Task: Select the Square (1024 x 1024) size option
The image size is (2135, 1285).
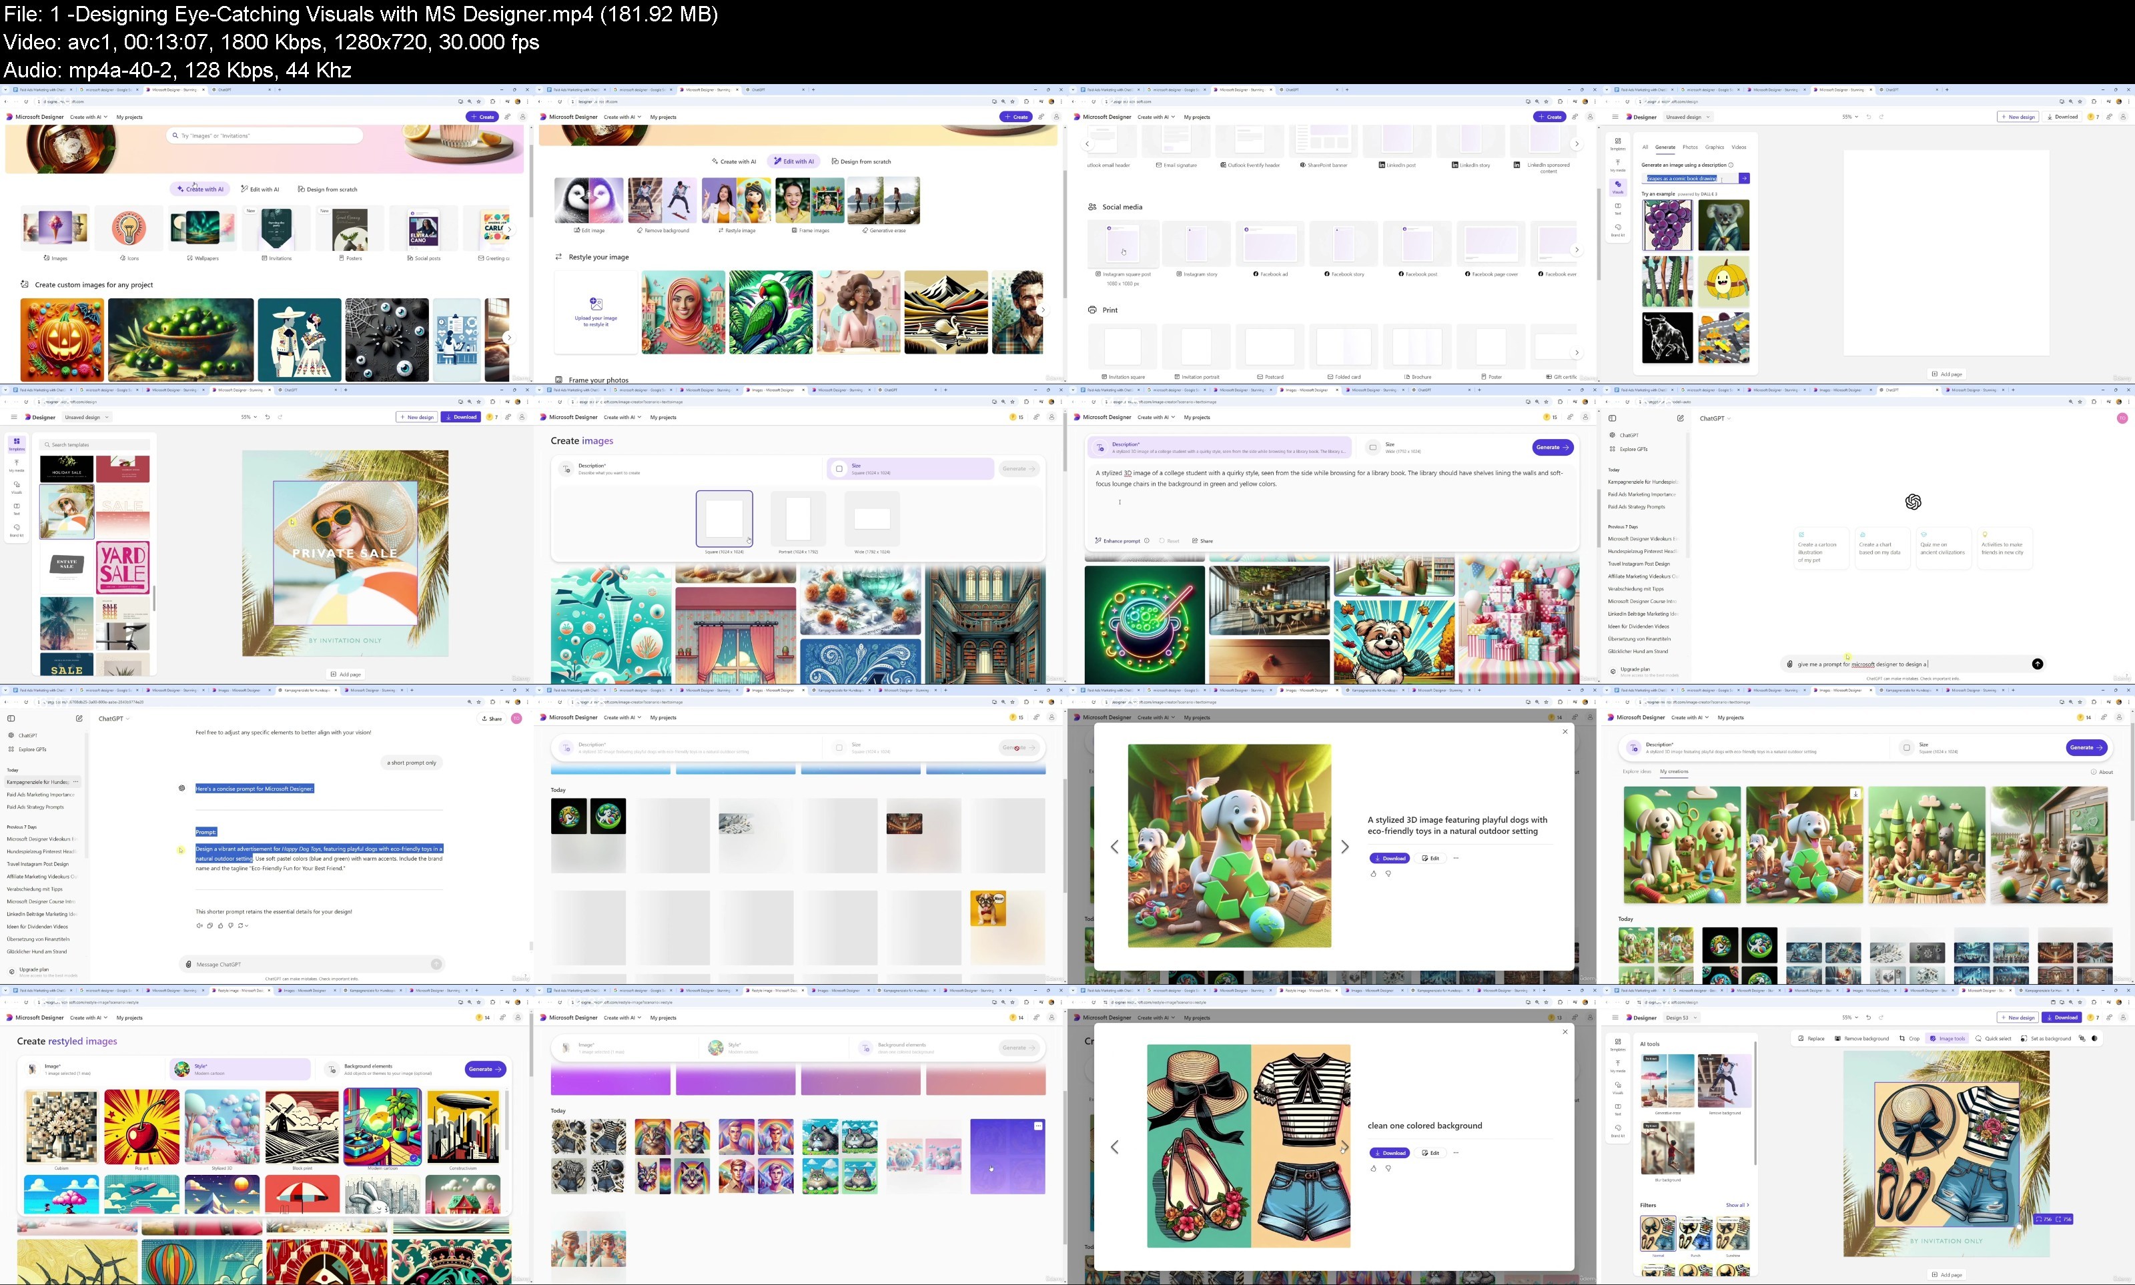Action: (724, 518)
